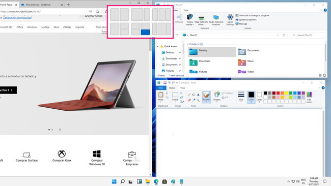
Task: Choose the Text tool in Paint
Action: 198,95
